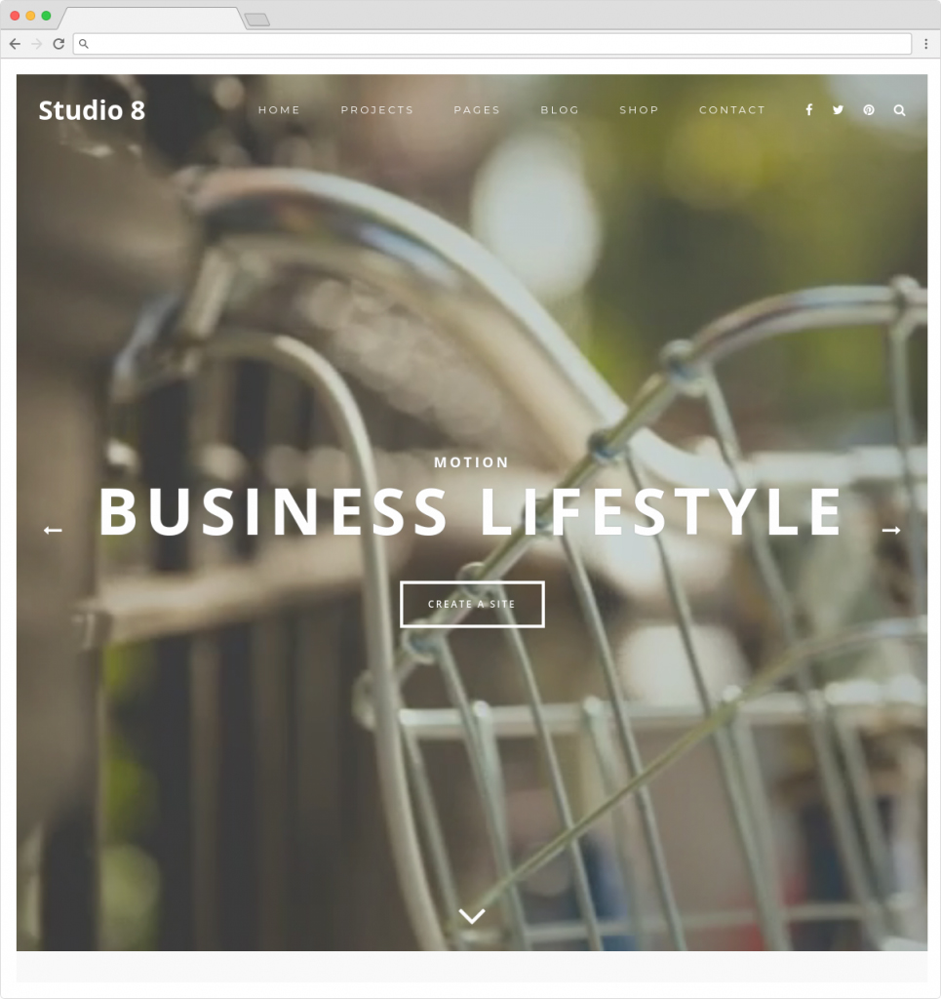Go to previous slide with left arrow
Viewport: 941px width, 999px height.
click(x=53, y=530)
